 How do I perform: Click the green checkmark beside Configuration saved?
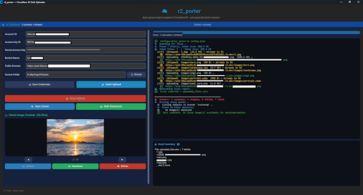pos(156,41)
